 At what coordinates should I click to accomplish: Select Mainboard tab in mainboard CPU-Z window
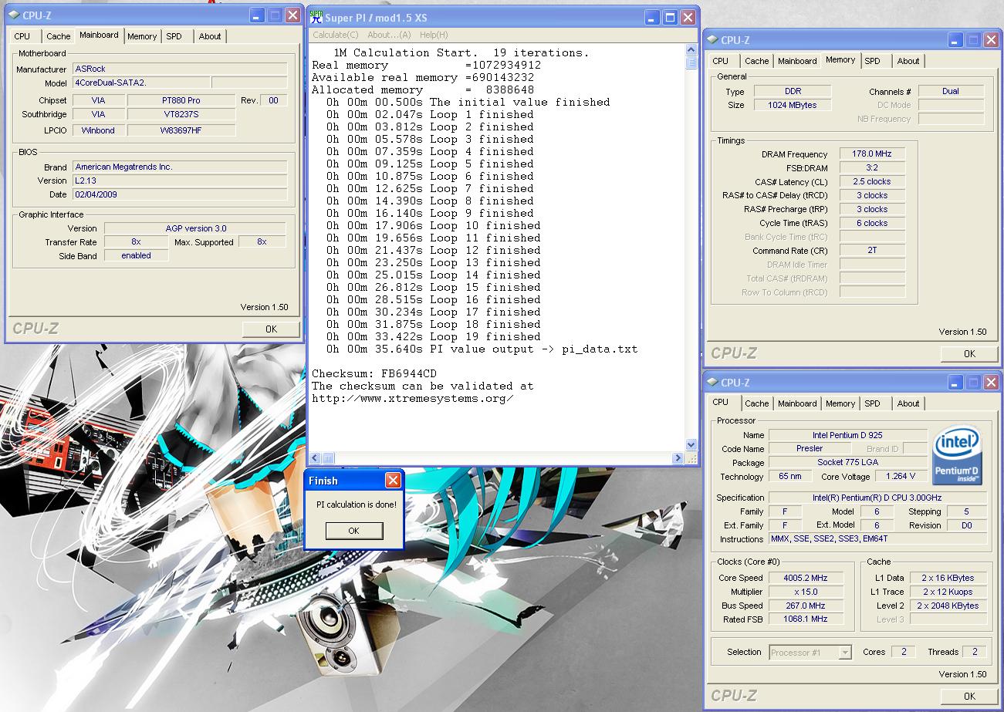pyautogui.click(x=99, y=35)
